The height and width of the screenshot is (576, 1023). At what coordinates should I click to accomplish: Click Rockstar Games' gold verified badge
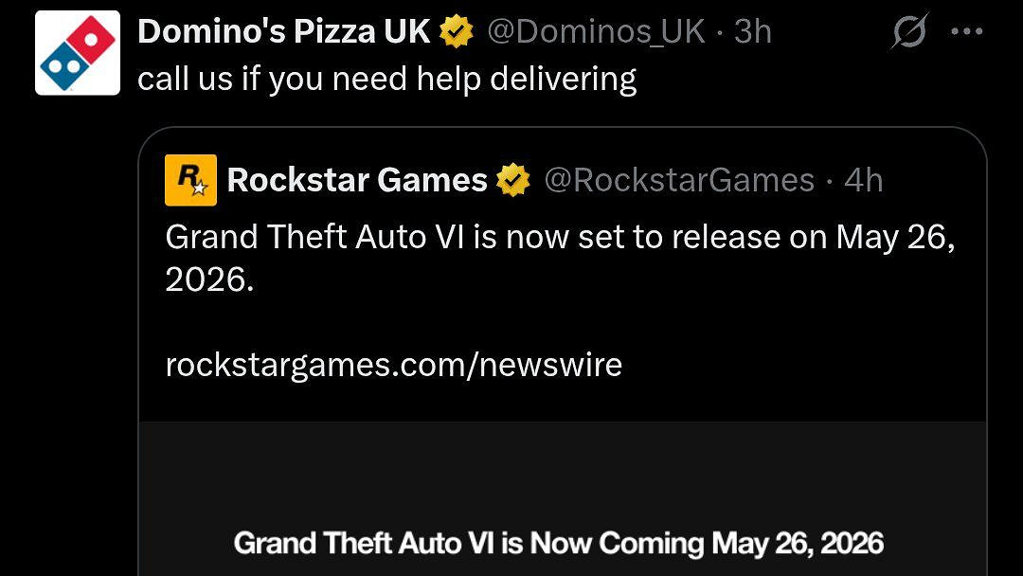click(513, 180)
